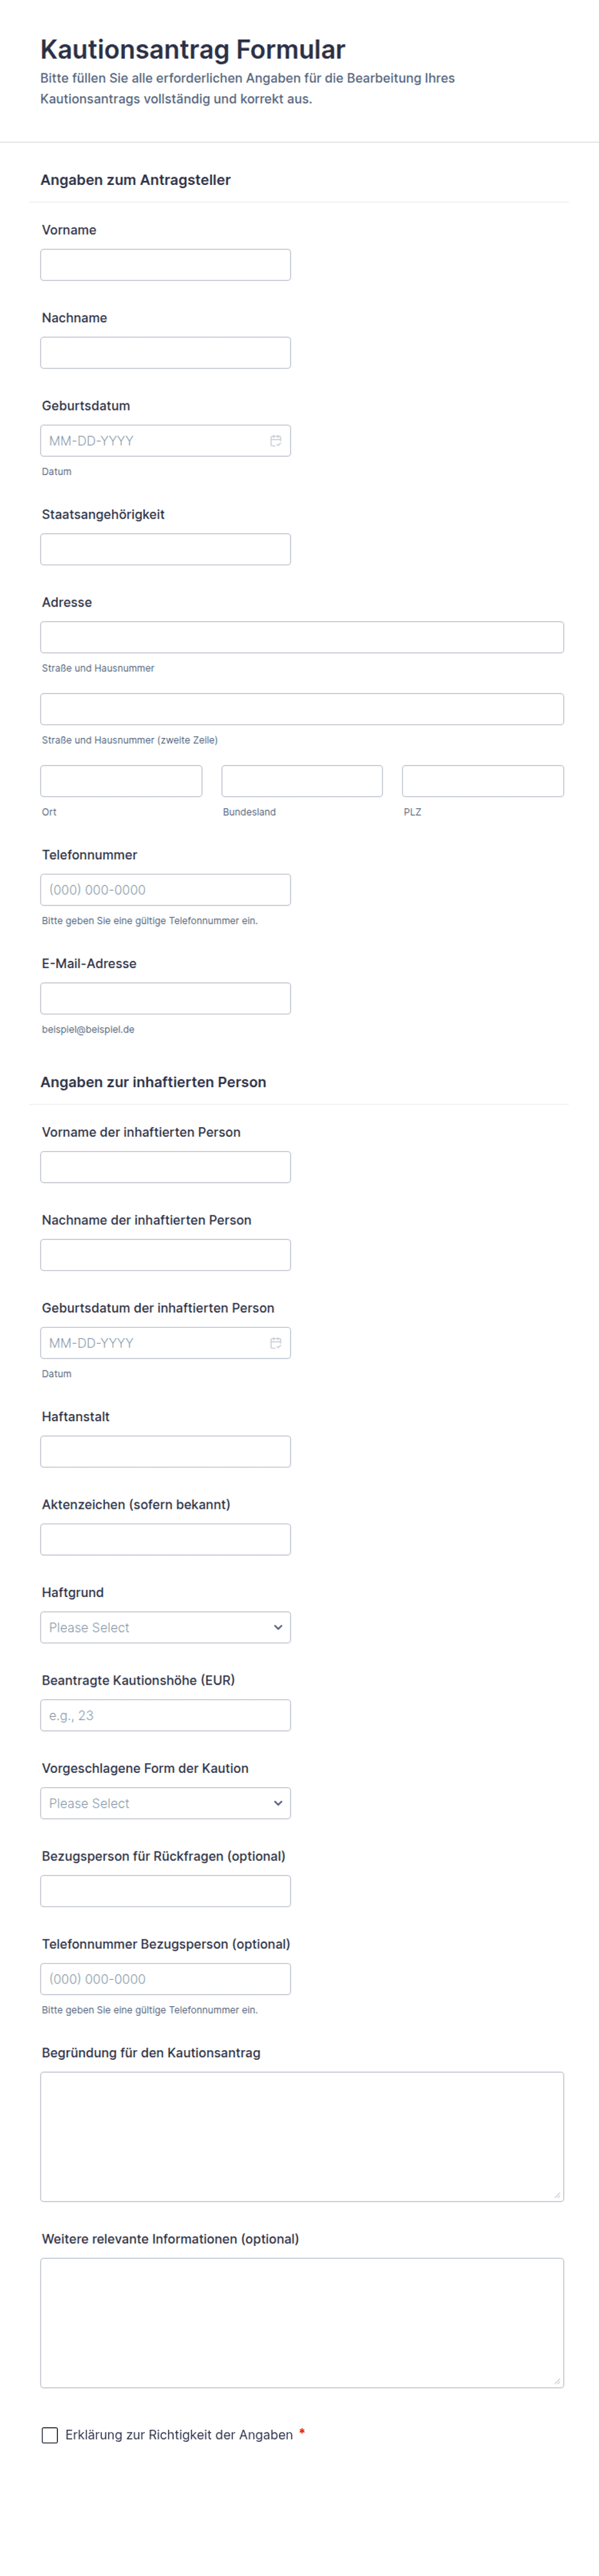Open calendar icon for inhaftierte Person Geburtsdatum
Screen dimensions: 599x2576
click(x=275, y=1343)
